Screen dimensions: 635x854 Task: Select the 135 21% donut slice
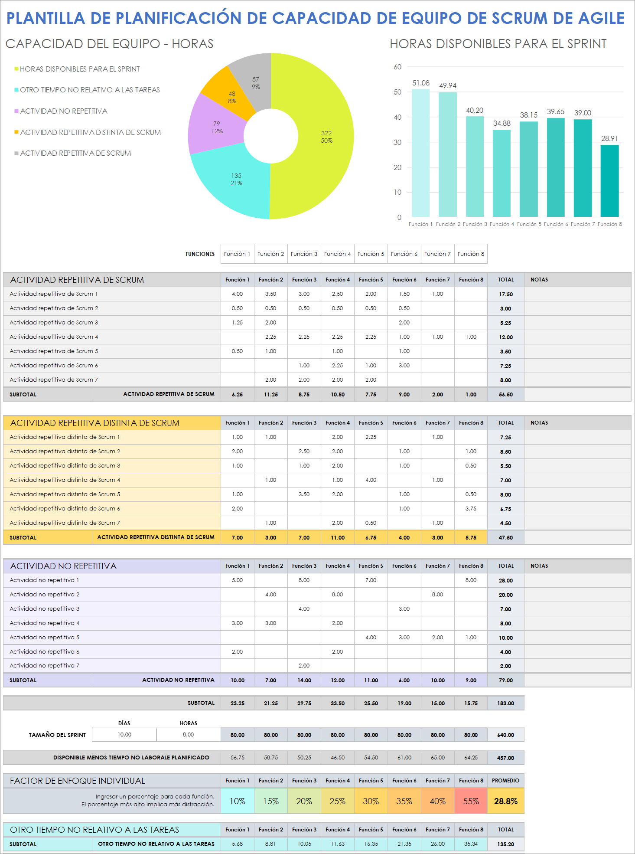point(236,179)
